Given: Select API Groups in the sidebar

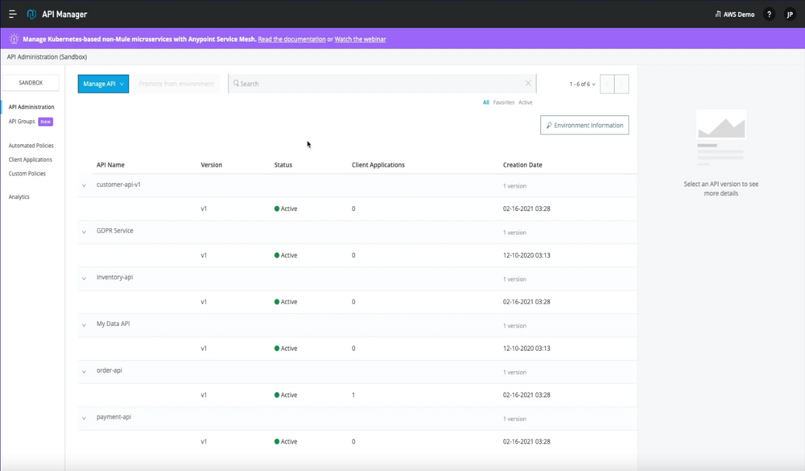Looking at the screenshot, I should [22, 121].
